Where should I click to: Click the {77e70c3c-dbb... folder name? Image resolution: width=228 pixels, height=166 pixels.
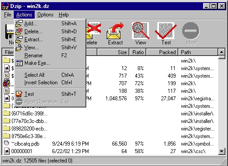pyautogui.click(x=29, y=121)
